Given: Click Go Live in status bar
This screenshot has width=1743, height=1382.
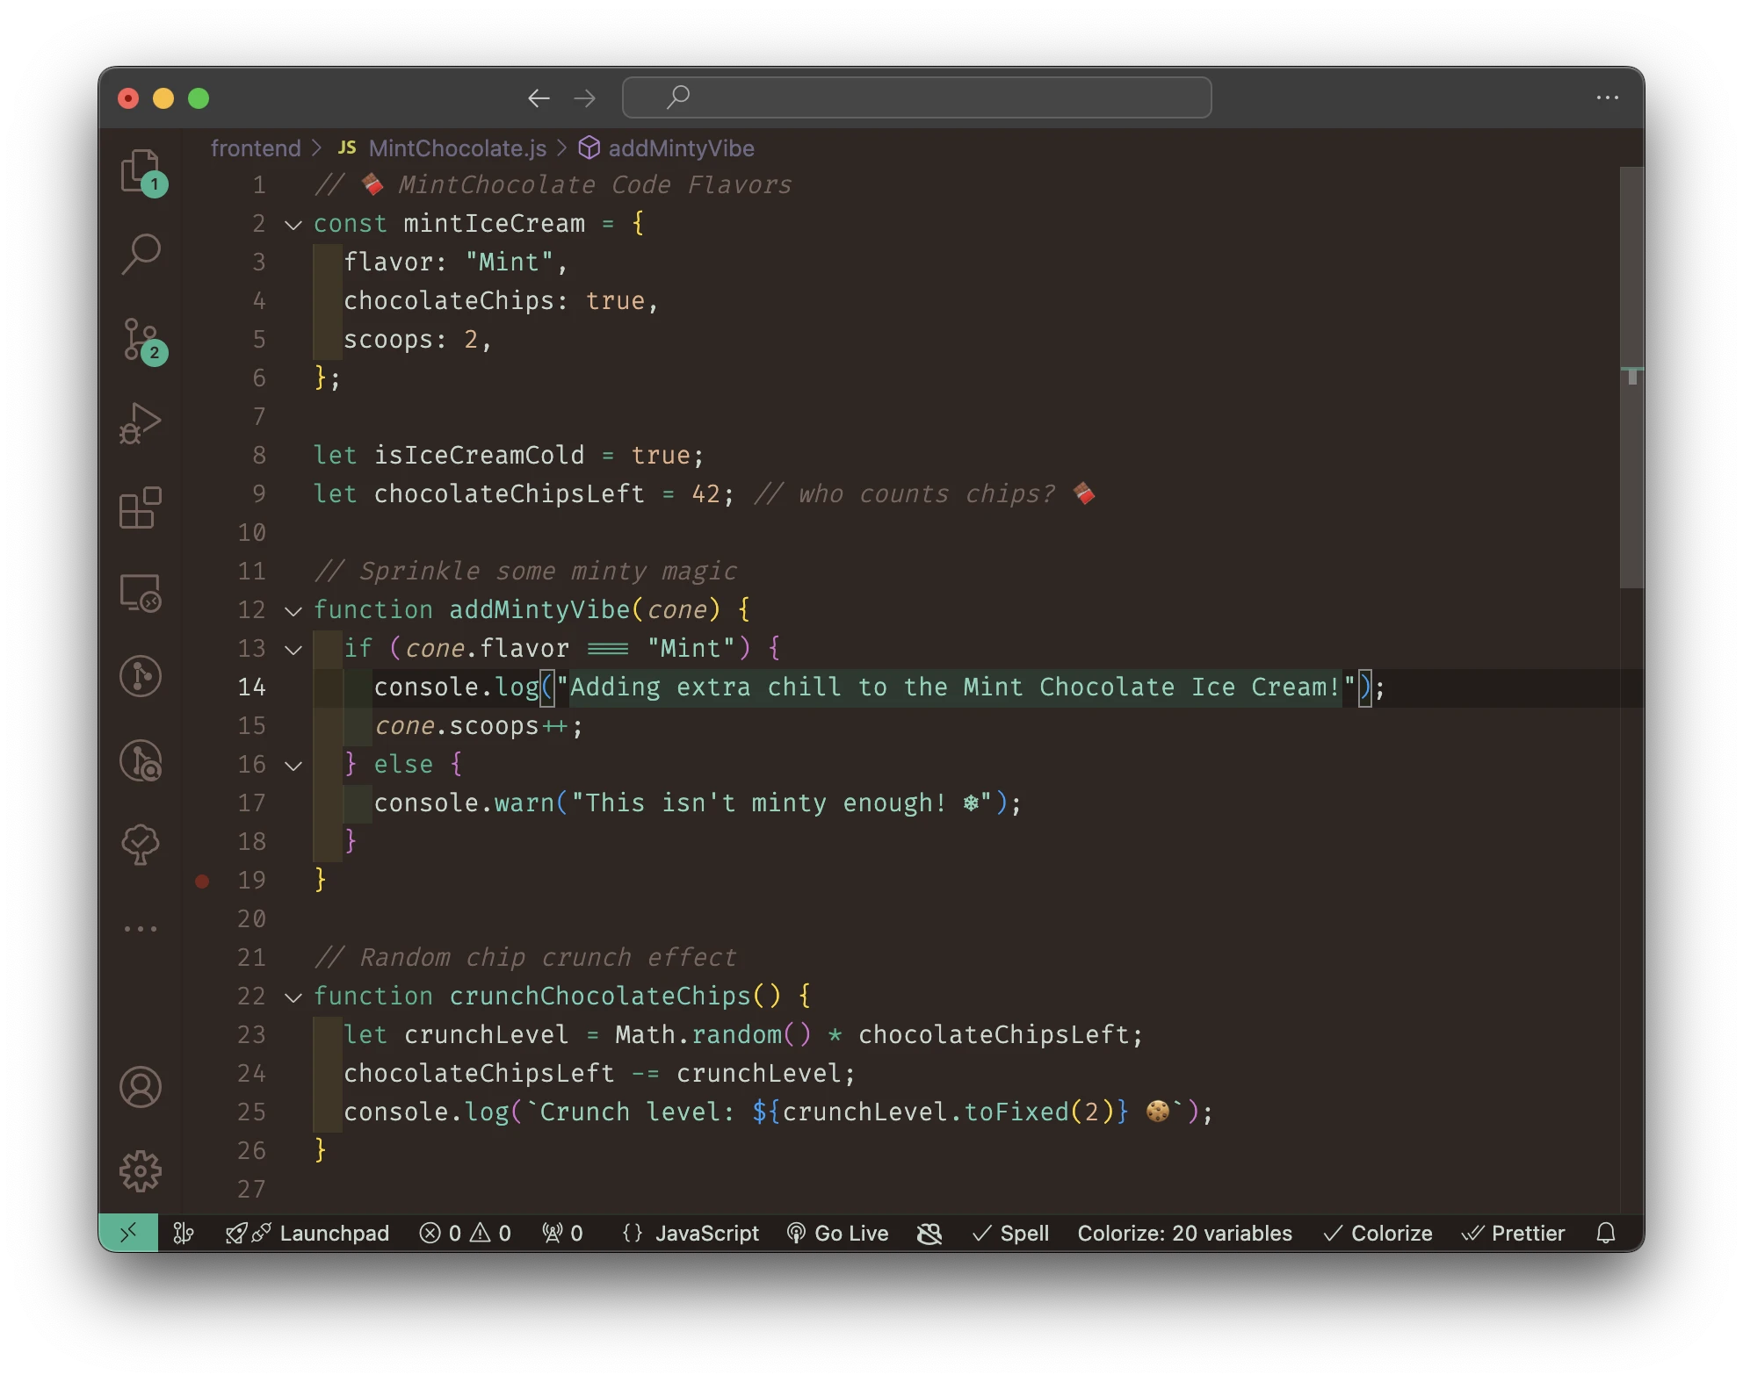Looking at the screenshot, I should coord(837,1234).
